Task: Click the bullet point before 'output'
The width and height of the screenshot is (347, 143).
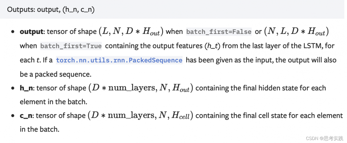Action: (x=13, y=32)
